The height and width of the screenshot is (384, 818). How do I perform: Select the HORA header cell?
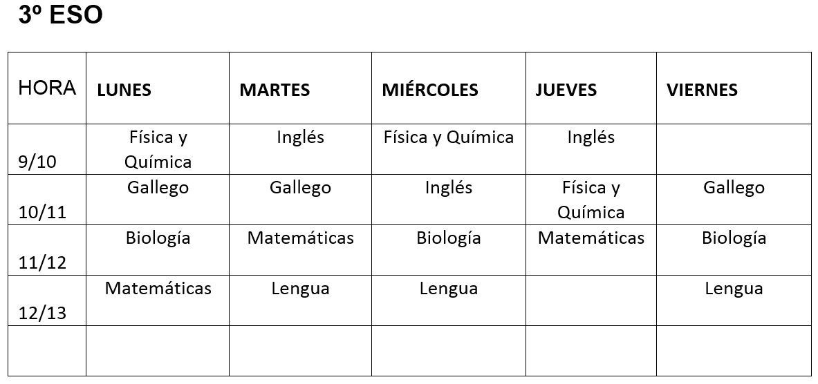pyautogui.click(x=47, y=88)
